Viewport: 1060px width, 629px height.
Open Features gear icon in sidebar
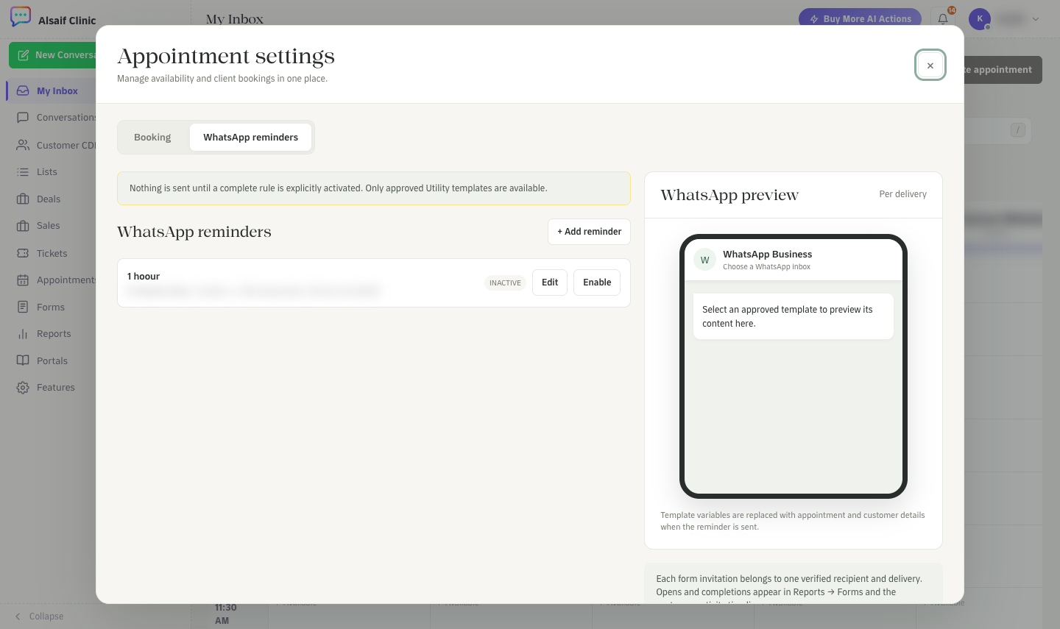[23, 388]
